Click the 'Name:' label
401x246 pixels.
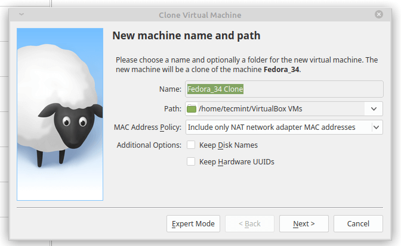pyautogui.click(x=170, y=89)
